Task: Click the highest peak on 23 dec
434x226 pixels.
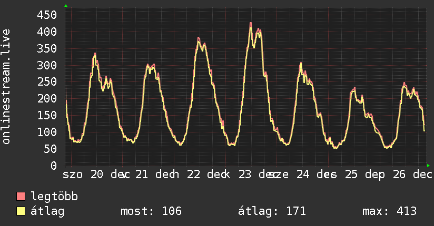Action: [x=251, y=24]
